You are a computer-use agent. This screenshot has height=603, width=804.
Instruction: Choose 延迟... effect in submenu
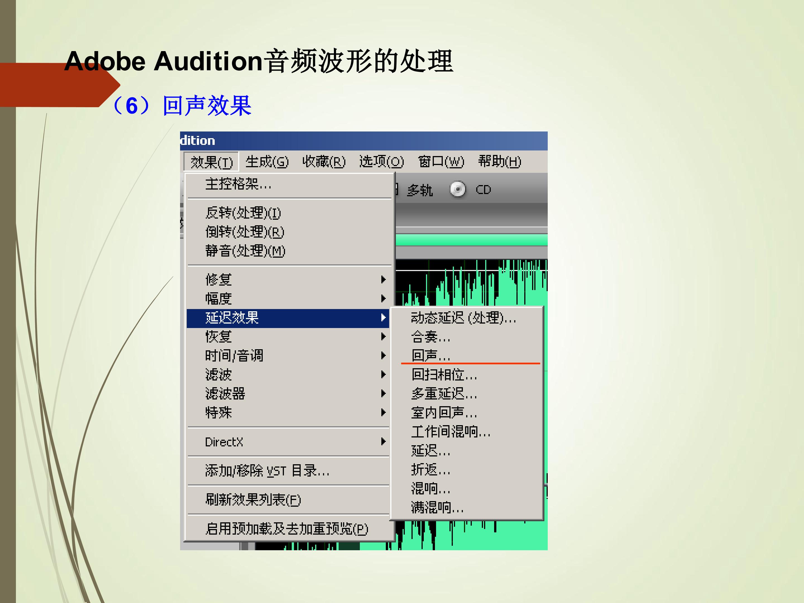pos(467,451)
